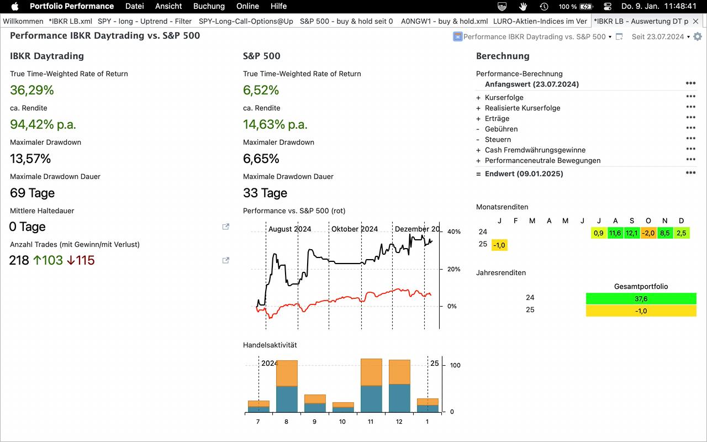
Task: Click the August bar in Handelsaktivität chart
Action: point(287,387)
